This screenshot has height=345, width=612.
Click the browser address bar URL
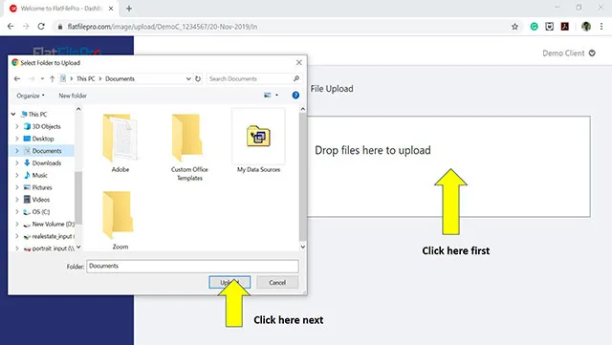coord(162,27)
